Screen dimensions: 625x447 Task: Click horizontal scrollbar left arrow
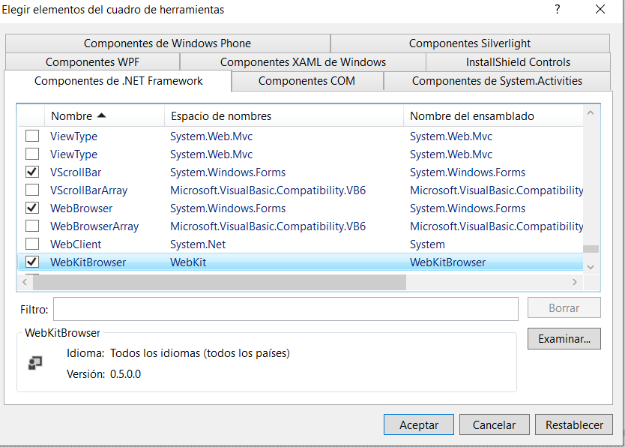(25, 282)
